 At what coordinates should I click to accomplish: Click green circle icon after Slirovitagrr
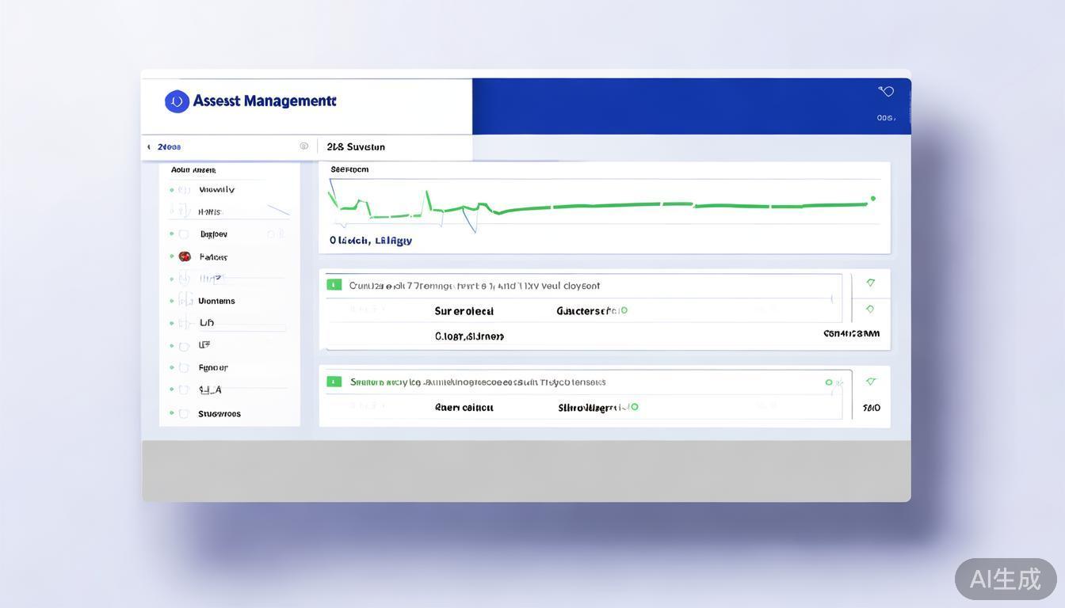tap(634, 407)
